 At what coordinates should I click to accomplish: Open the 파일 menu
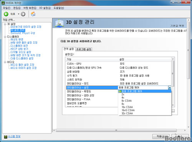[x=7, y=8]
